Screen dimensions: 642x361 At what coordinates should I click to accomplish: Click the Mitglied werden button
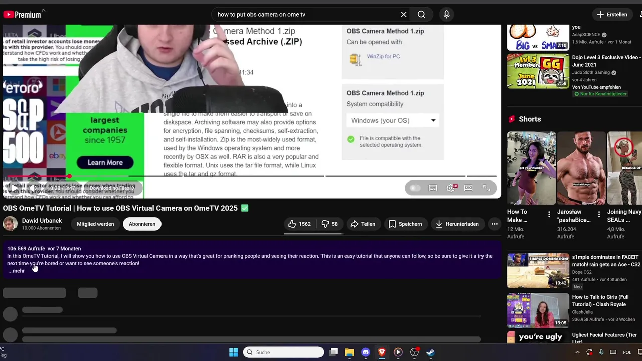95,224
